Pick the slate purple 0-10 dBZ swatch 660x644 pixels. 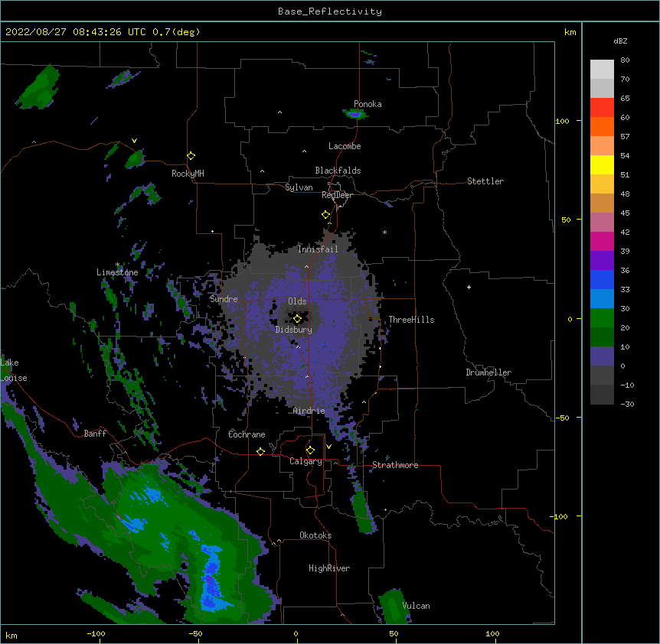click(602, 356)
